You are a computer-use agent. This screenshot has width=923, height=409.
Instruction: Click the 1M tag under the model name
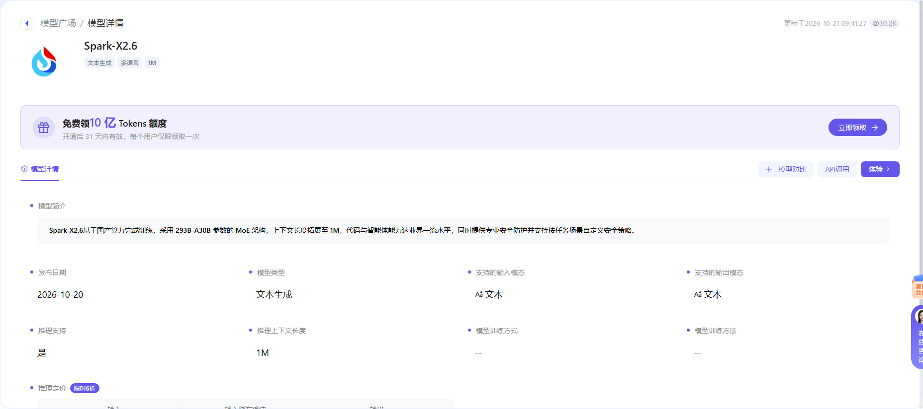tap(152, 63)
